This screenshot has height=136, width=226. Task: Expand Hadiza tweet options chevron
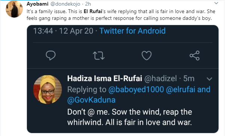(209, 79)
